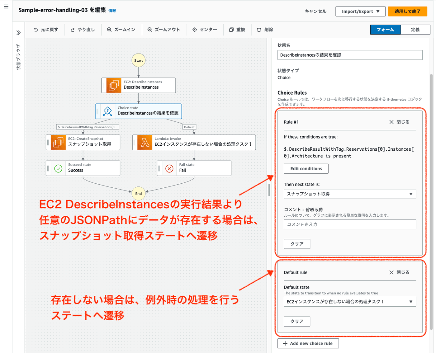436x353 pixels.
Task: Click キャンセル button
Action: [315, 12]
